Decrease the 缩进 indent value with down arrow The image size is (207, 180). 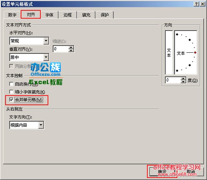(71, 51)
